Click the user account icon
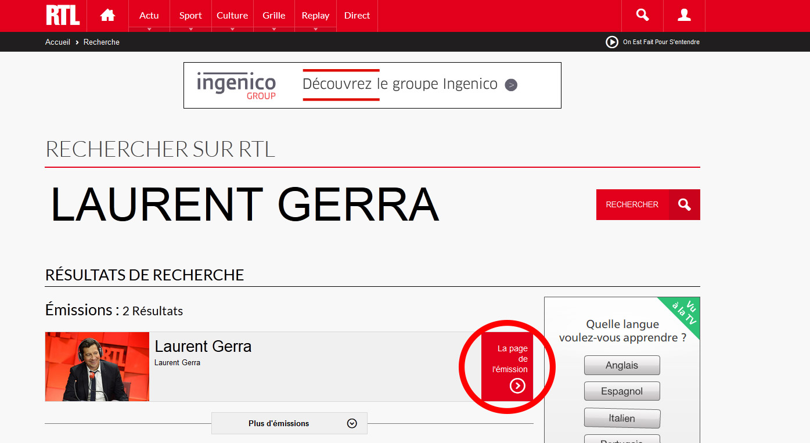The width and height of the screenshot is (810, 443). [x=683, y=15]
